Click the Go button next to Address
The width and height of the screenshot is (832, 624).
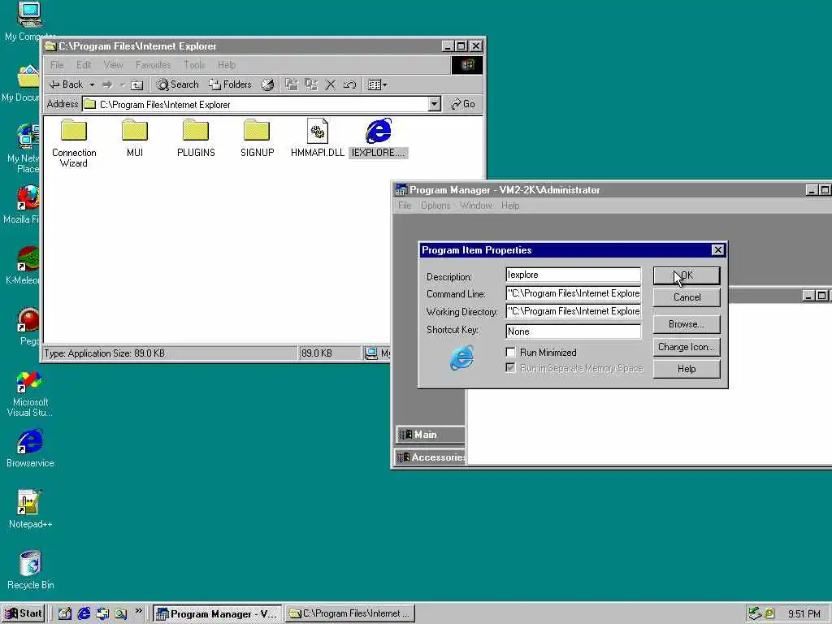[x=462, y=104]
